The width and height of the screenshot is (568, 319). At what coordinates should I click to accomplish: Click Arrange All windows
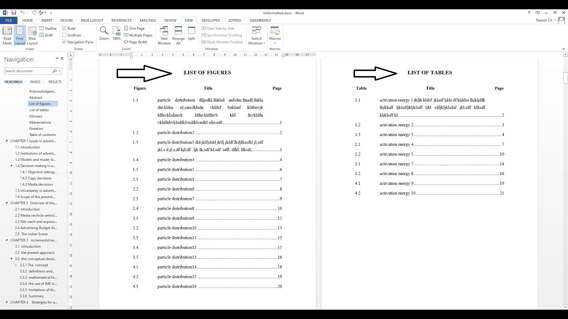[178, 36]
